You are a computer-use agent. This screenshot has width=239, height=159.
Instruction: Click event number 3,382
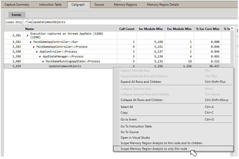click(17, 42)
